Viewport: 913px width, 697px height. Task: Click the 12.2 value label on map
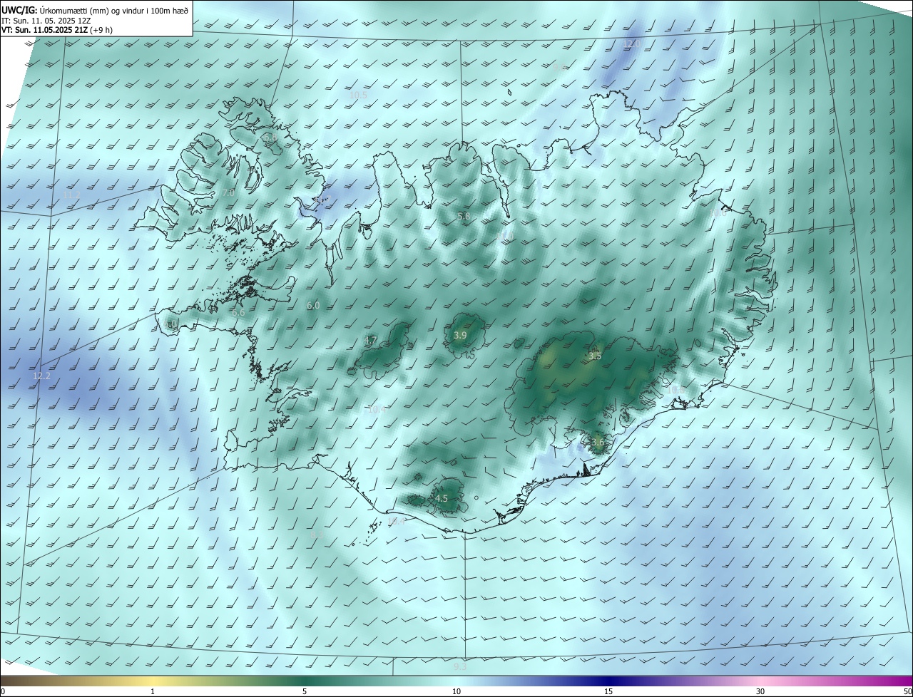[42, 375]
